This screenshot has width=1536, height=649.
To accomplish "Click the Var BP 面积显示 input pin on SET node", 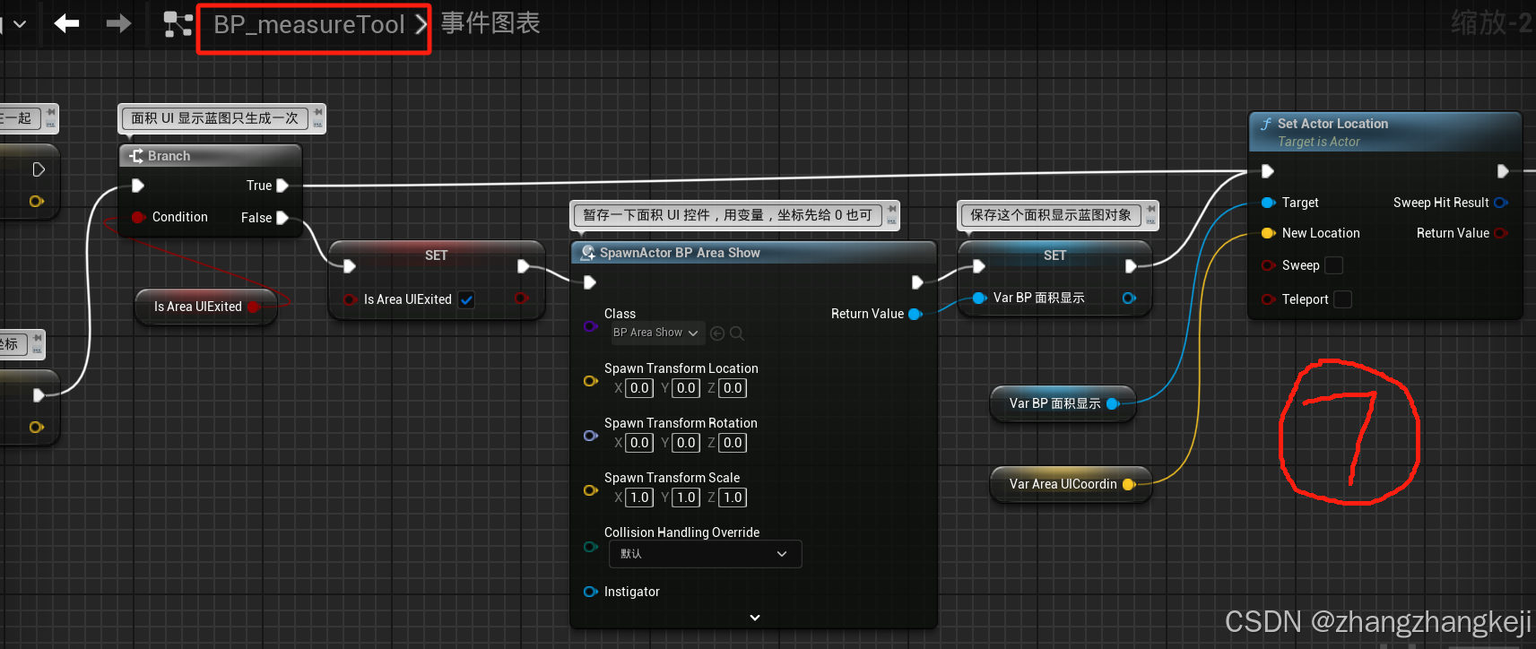I will coord(979,299).
